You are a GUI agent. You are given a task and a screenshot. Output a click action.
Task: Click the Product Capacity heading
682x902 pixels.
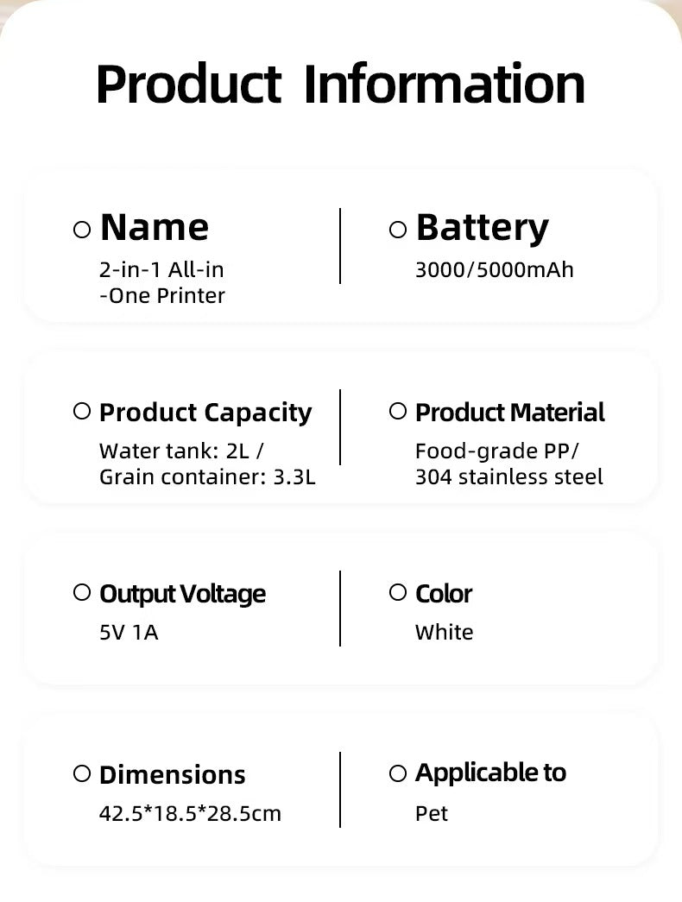205,413
